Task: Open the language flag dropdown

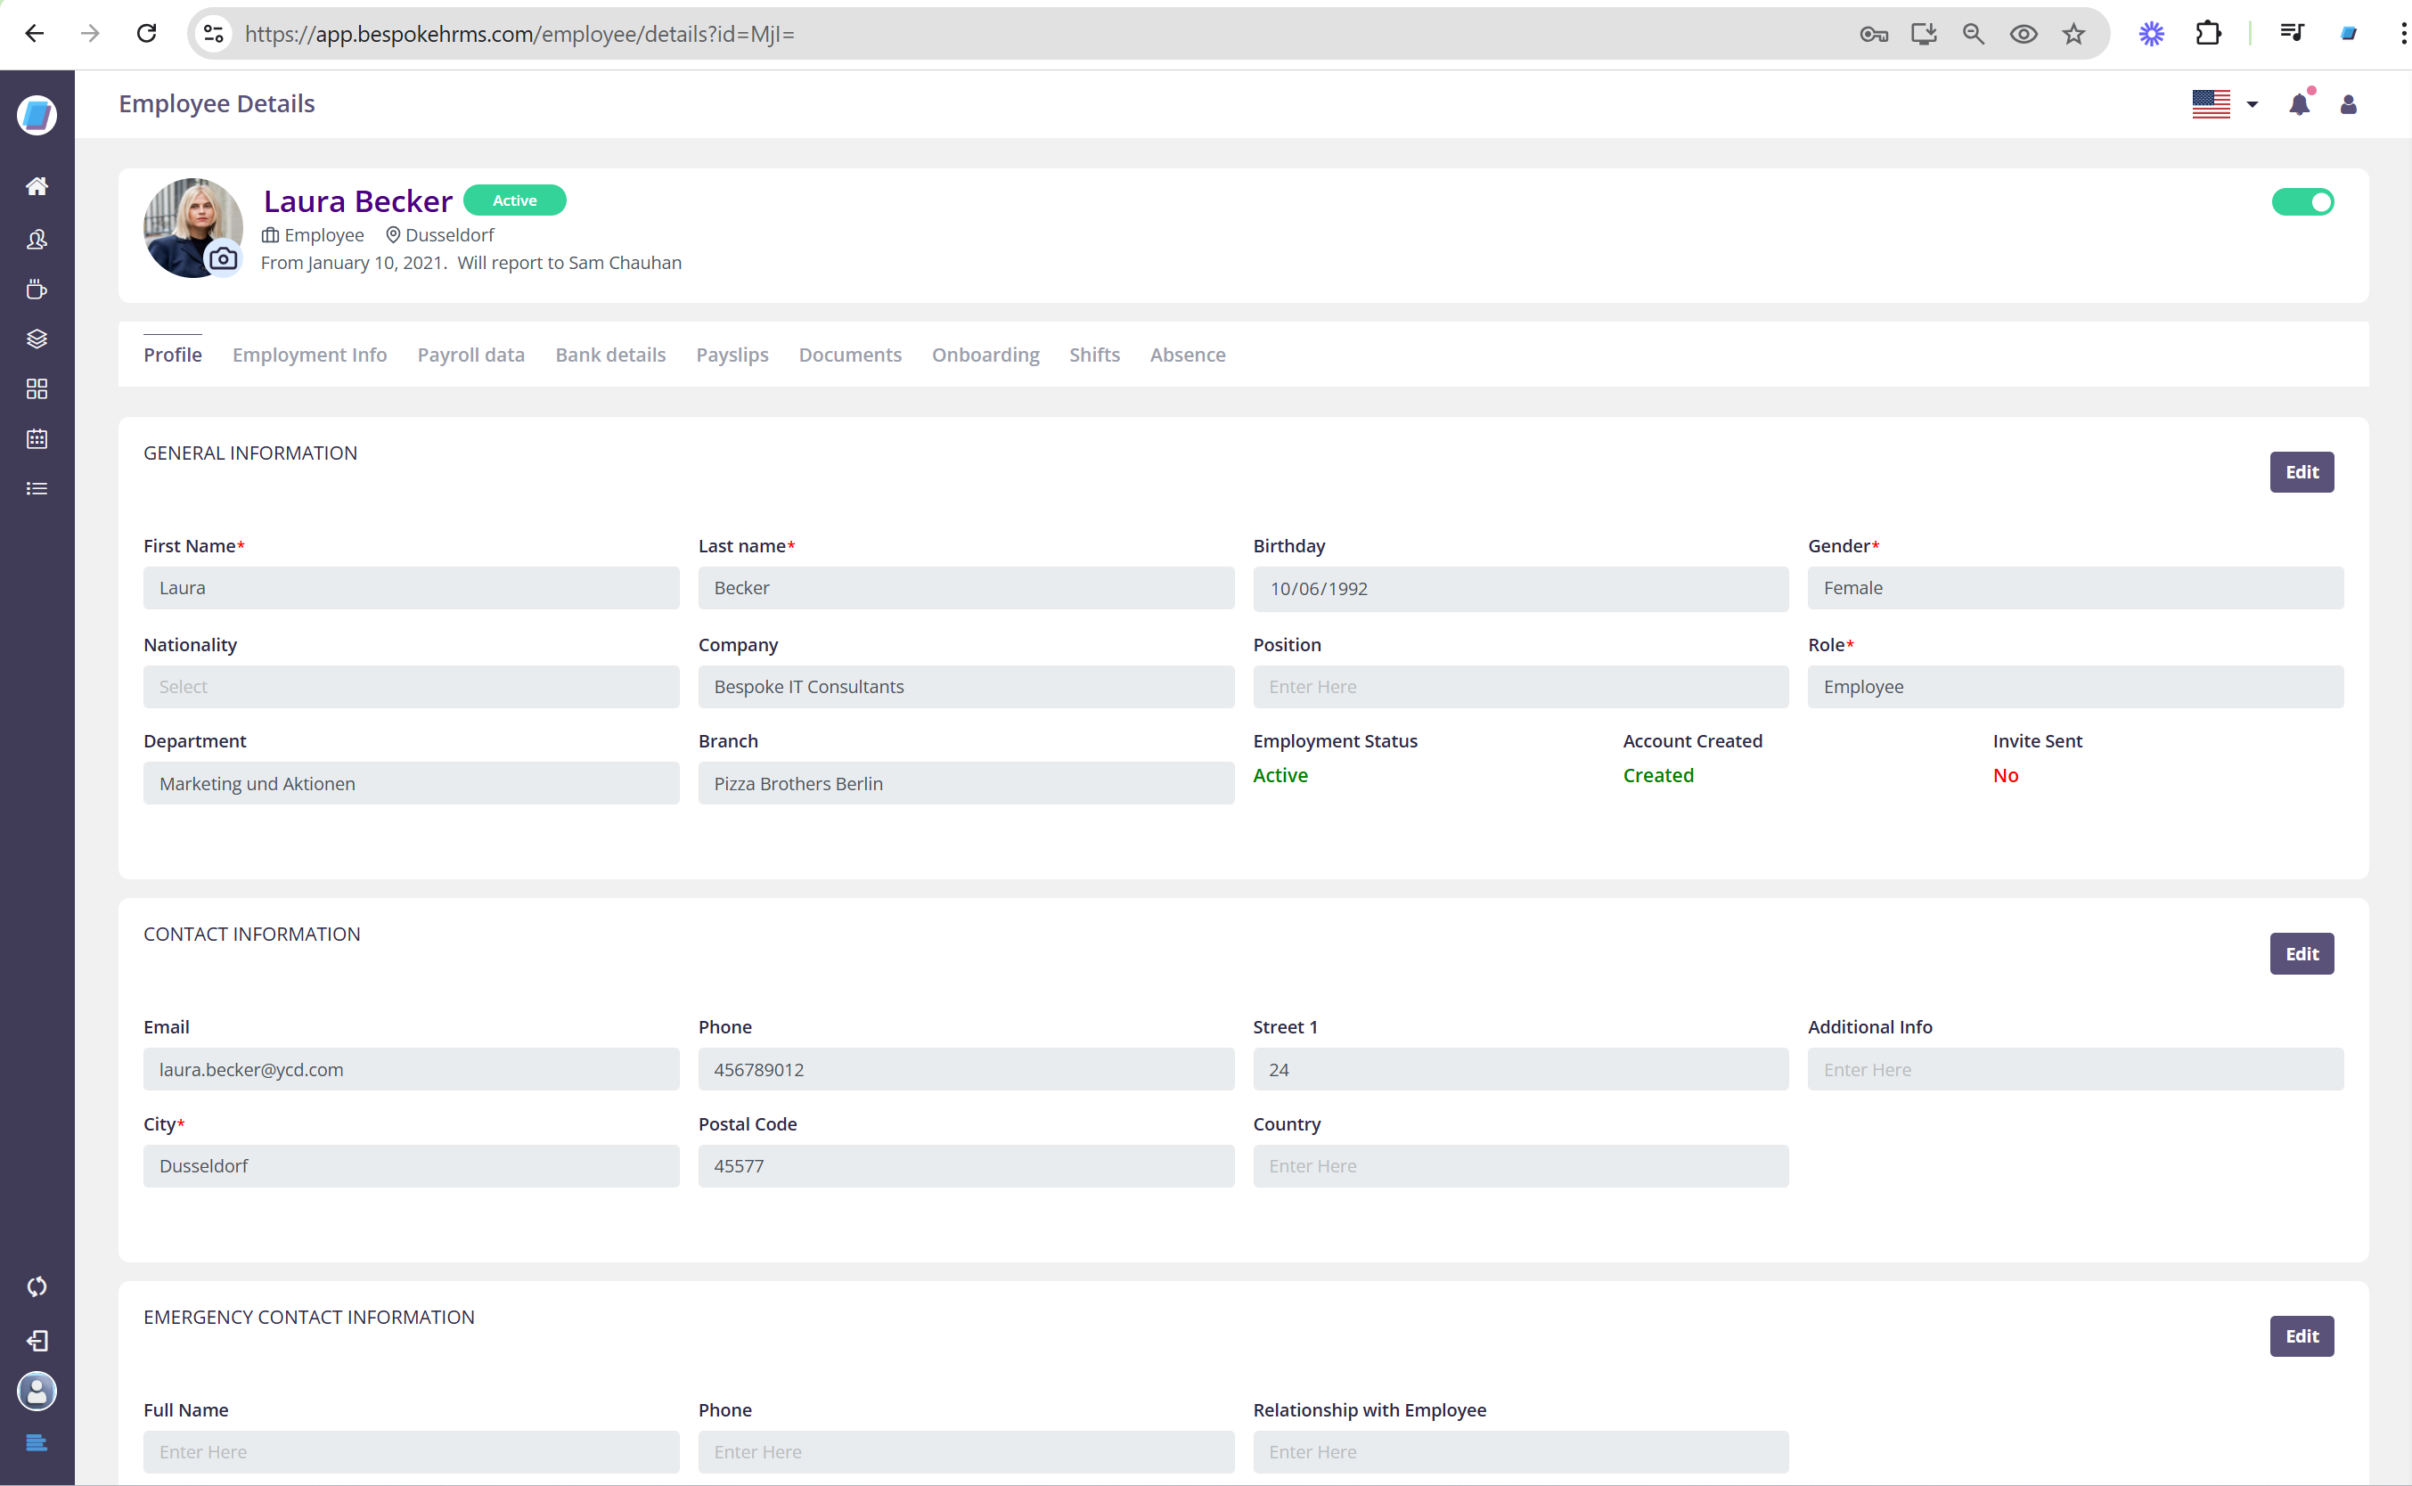Action: coord(2224,104)
